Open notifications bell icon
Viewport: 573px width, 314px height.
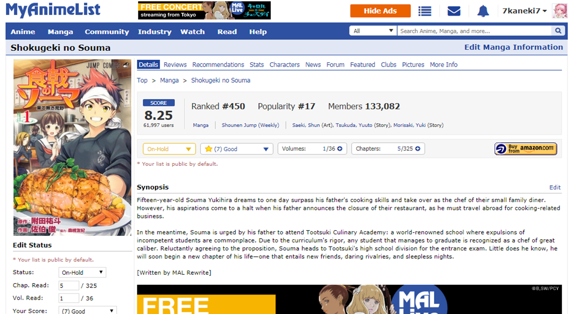483,11
